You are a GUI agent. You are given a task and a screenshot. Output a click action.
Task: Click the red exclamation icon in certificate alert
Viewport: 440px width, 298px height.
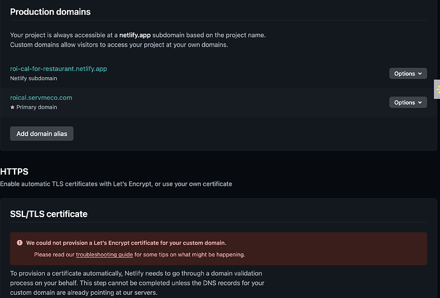coord(20,243)
